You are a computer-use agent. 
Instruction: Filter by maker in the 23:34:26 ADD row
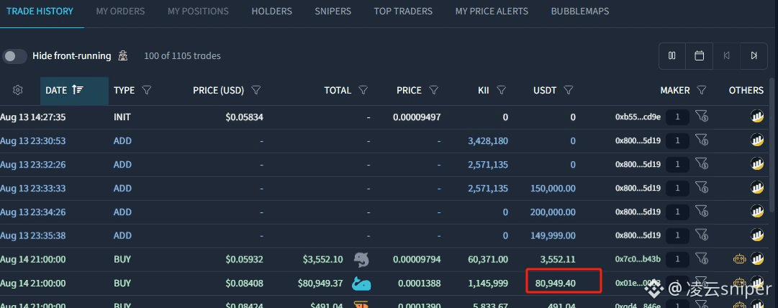tap(702, 212)
